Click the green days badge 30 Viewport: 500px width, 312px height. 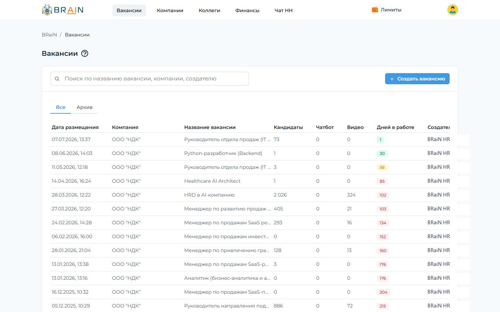coord(382,154)
